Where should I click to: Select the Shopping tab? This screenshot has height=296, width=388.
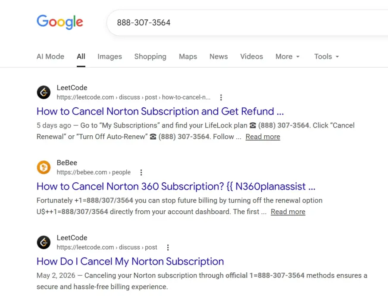(150, 56)
